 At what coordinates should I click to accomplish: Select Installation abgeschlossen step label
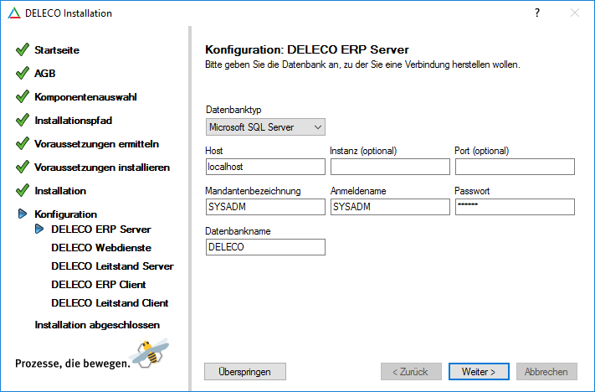(x=97, y=325)
